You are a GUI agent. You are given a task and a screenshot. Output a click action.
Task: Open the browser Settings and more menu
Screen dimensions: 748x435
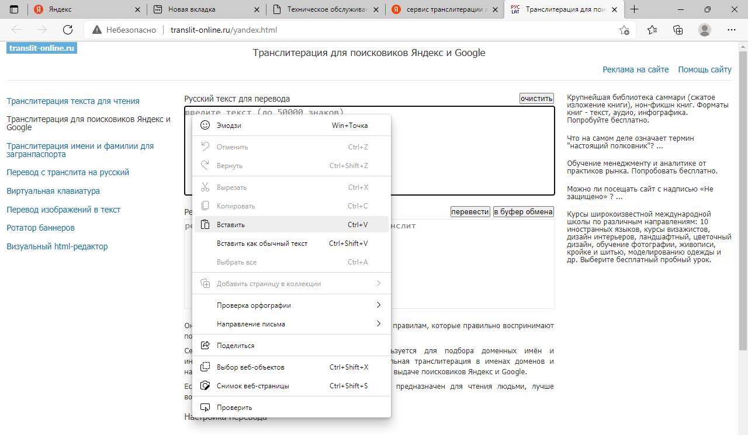point(731,30)
